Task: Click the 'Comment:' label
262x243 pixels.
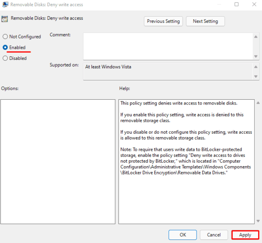Action: (60, 35)
